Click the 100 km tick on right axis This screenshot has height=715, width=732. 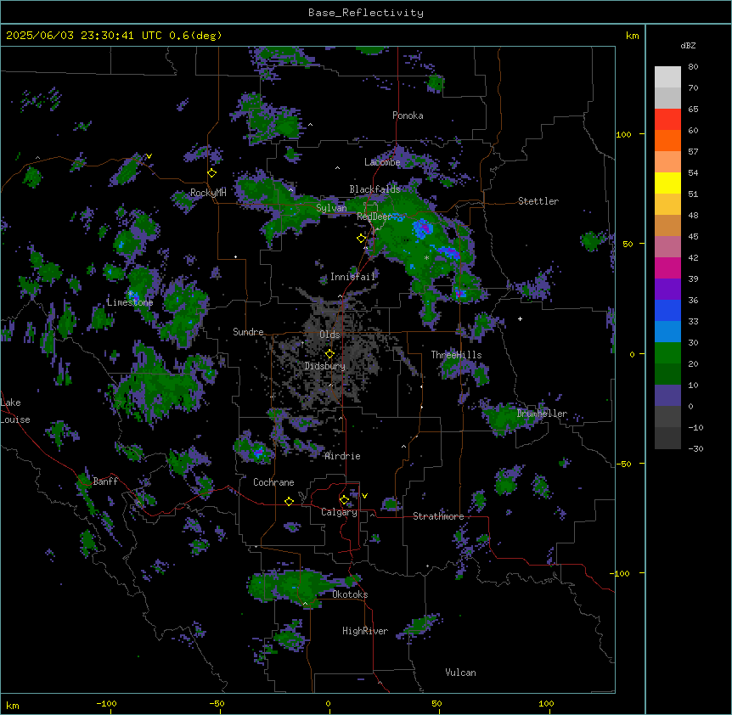click(x=623, y=134)
